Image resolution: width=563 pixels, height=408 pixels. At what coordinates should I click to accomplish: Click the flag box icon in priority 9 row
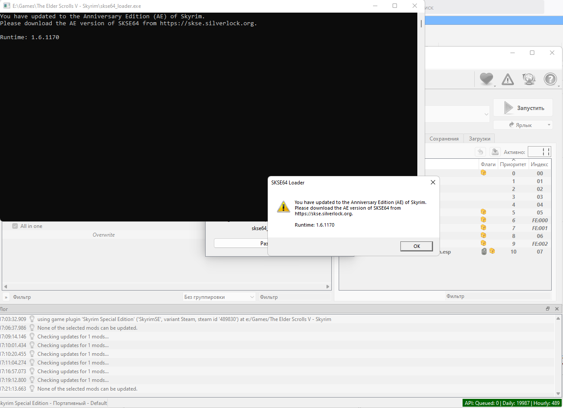tap(483, 243)
